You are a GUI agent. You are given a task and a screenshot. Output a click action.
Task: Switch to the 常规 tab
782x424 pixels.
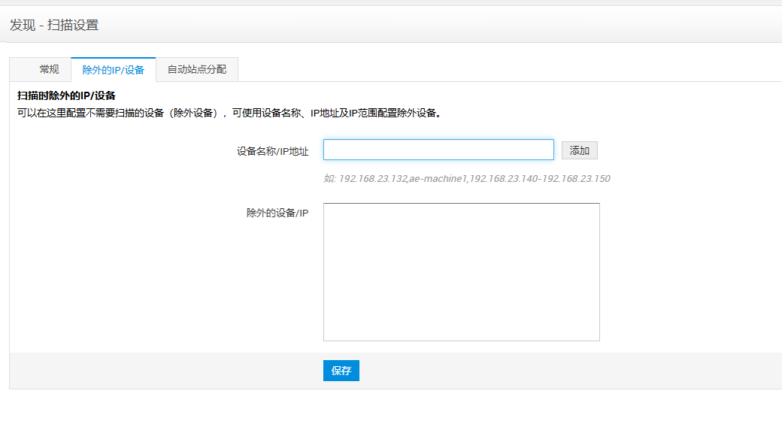click(49, 69)
